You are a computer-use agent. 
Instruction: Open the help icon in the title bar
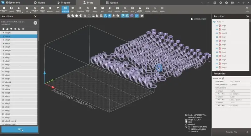click(x=226, y=3)
